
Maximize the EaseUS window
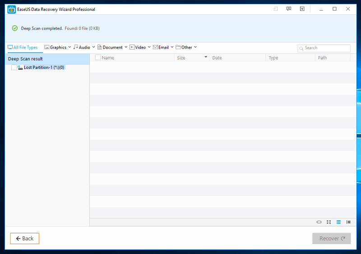pos(334,9)
